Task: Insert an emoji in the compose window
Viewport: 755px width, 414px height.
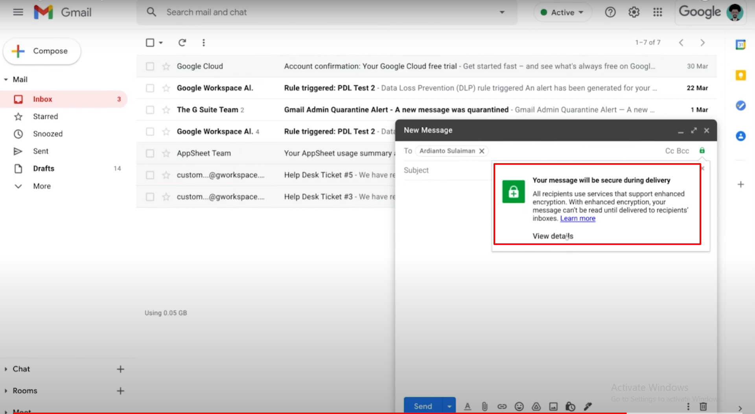Action: click(519, 406)
